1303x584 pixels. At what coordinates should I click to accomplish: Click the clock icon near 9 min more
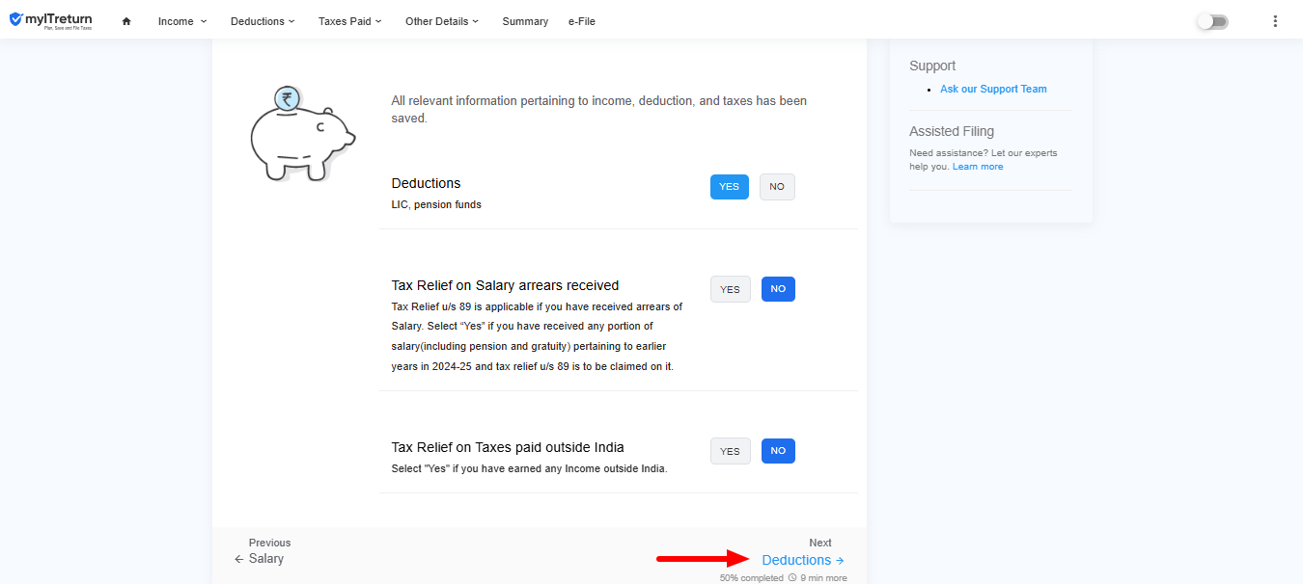792,578
